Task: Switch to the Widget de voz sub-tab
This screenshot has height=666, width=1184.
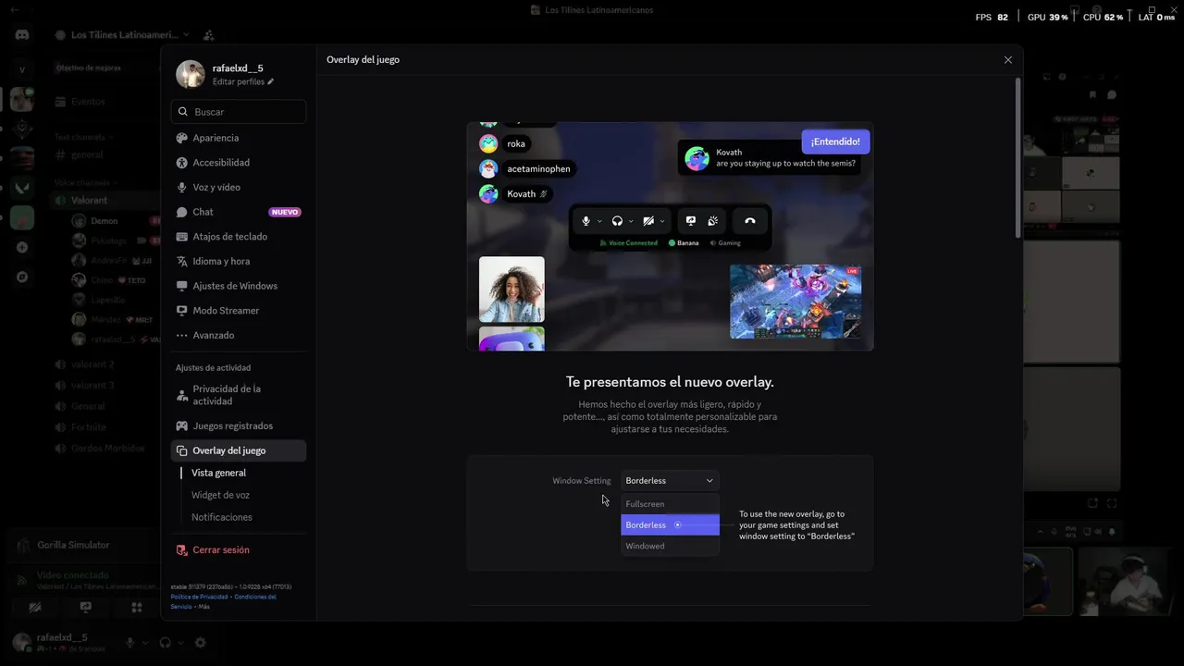Action: coord(220,495)
